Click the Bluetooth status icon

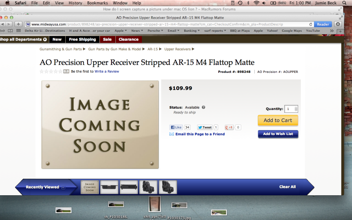248,3
